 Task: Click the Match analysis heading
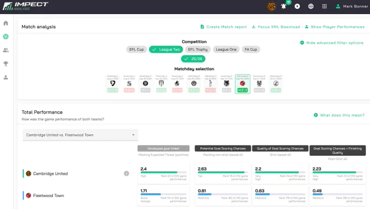pyautogui.click(x=39, y=27)
